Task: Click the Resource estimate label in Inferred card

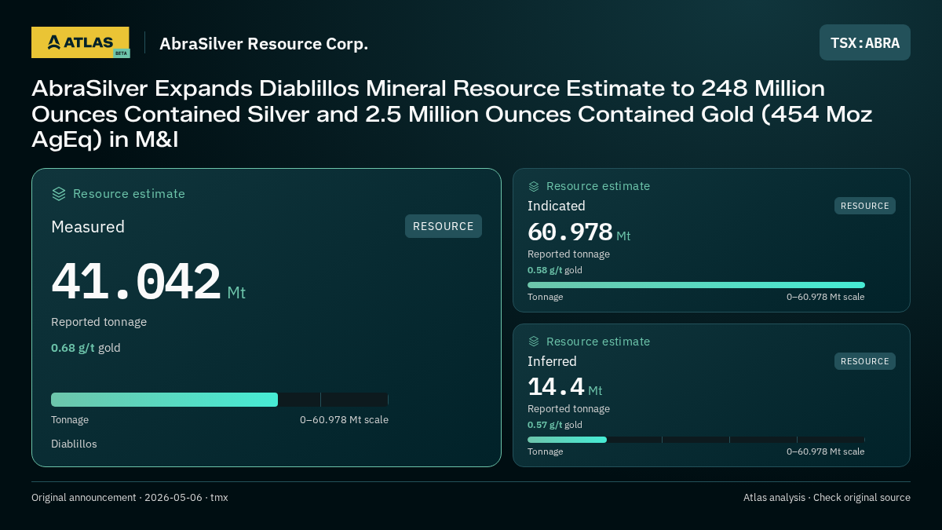Action: [598, 342]
